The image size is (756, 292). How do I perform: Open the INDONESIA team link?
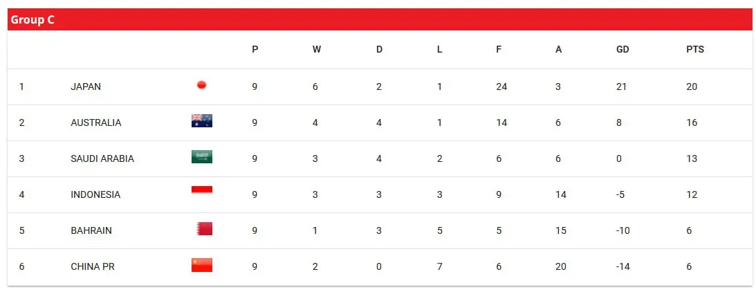(95, 194)
